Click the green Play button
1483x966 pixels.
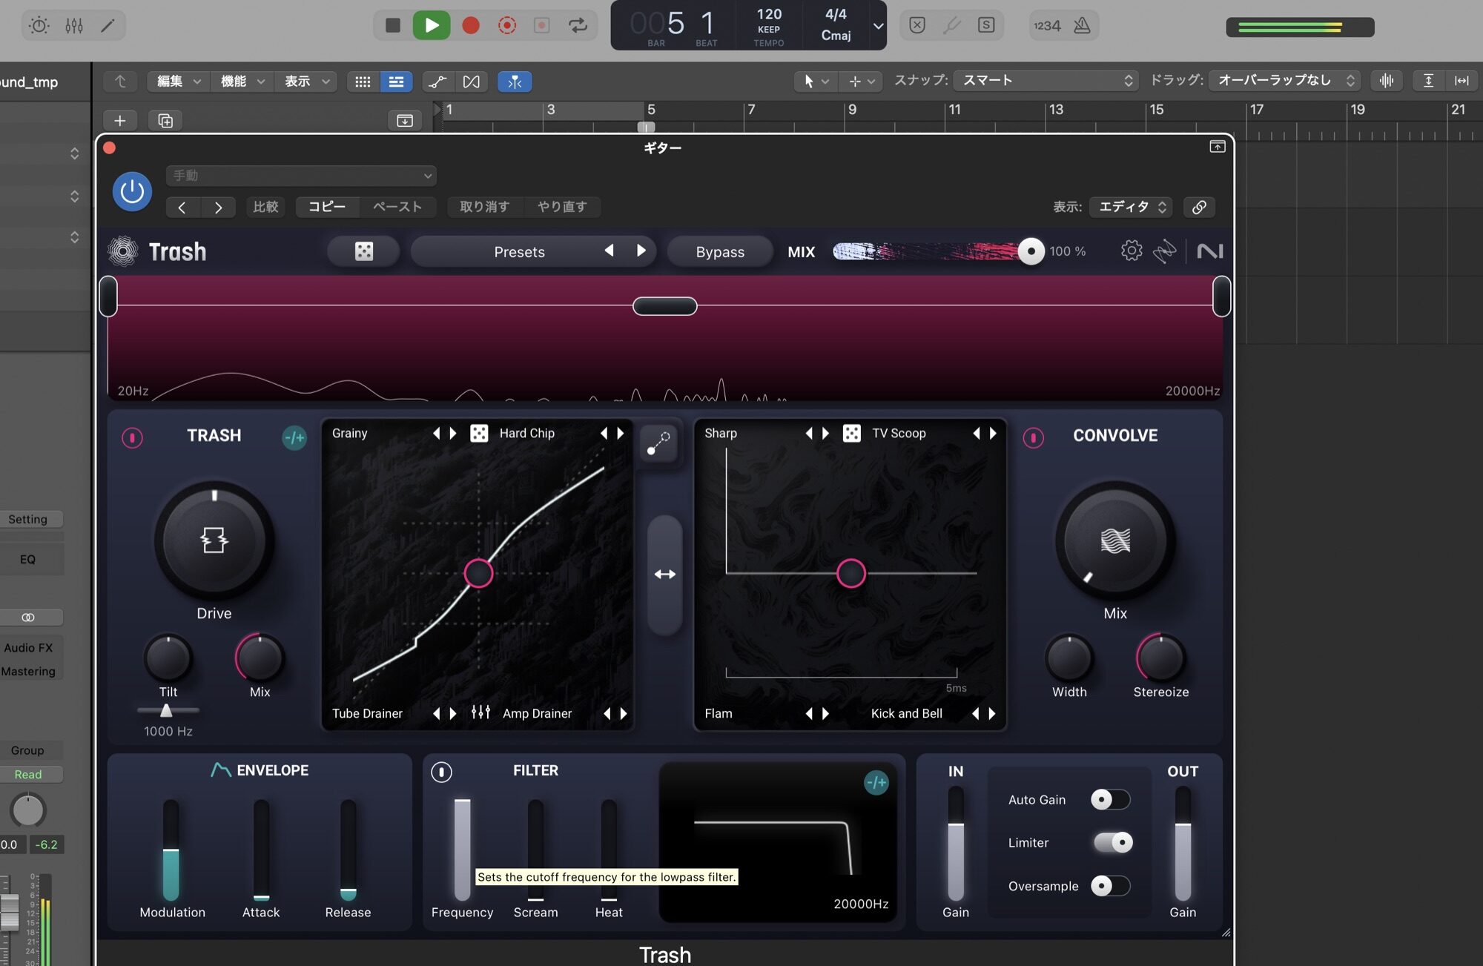click(431, 25)
